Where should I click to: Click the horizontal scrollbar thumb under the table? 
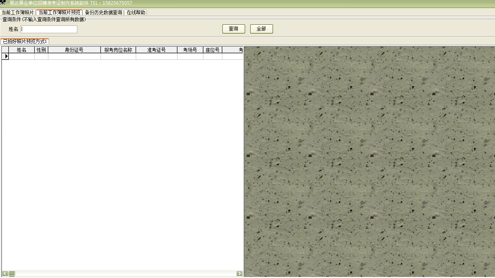coord(12,274)
